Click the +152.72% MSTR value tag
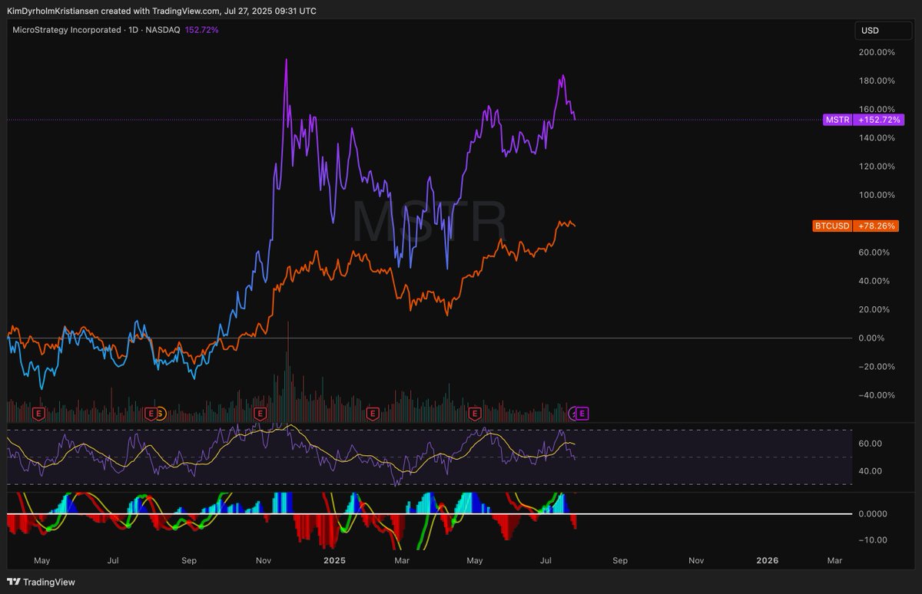Viewport: 922px width, 594px height. tap(877, 120)
